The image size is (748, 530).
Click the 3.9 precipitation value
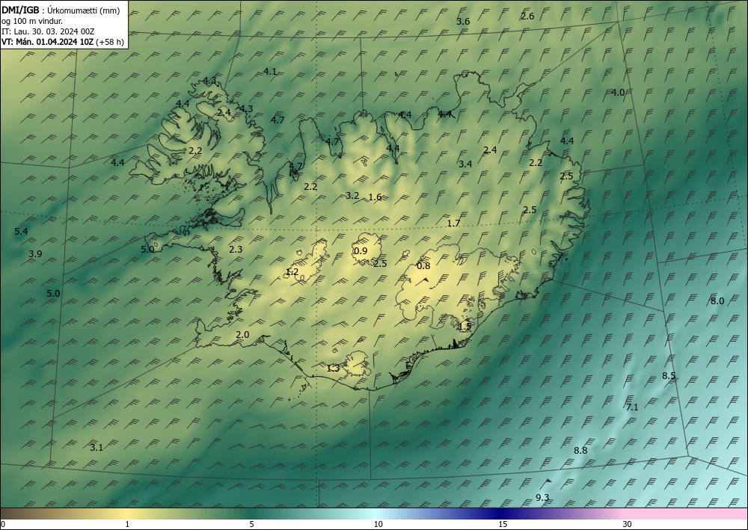pos(35,254)
